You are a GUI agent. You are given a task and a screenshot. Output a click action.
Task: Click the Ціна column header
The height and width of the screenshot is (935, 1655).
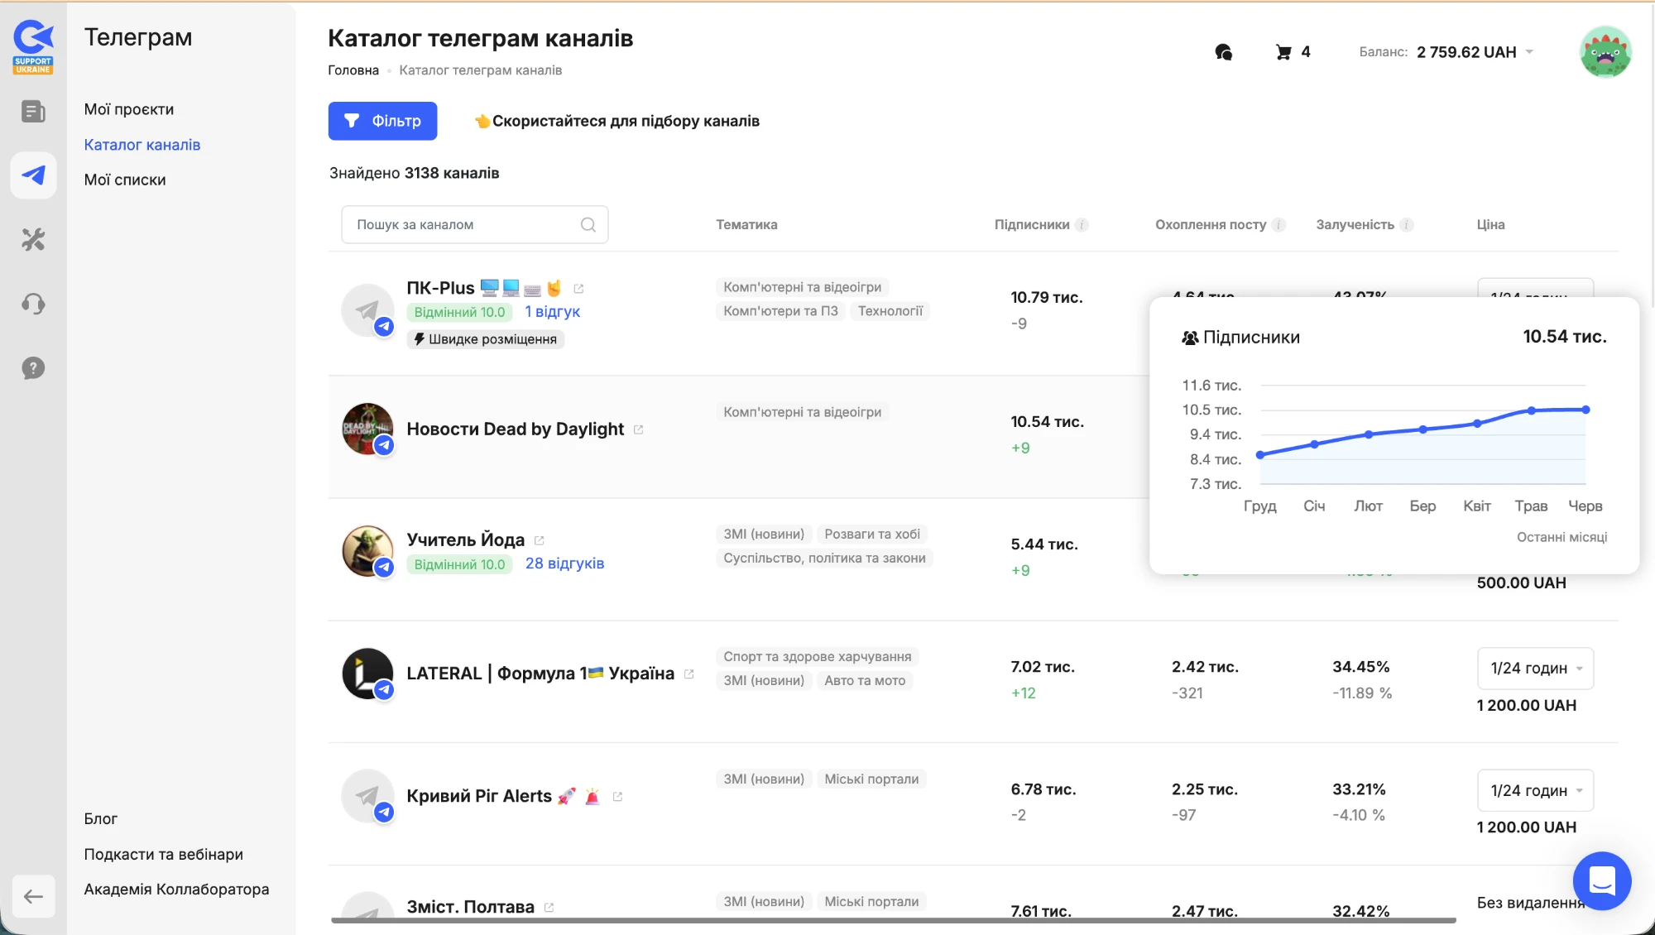(1491, 225)
